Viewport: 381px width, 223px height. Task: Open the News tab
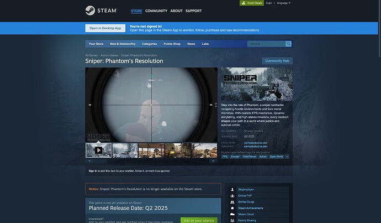(191, 44)
